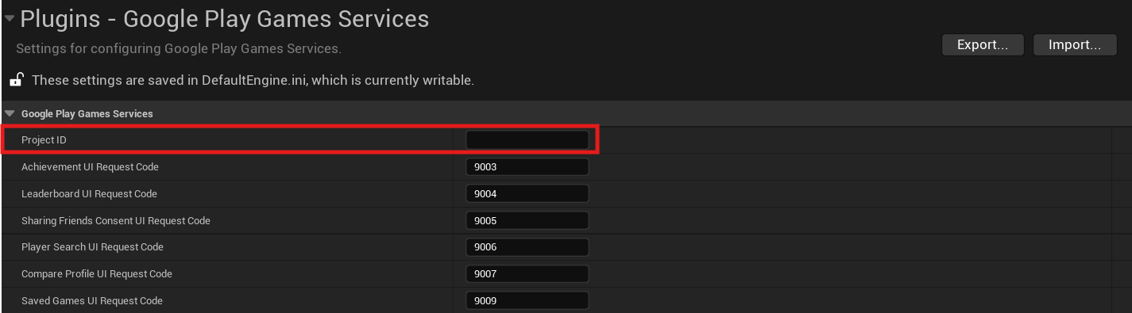
Task: Select the Project ID property label
Action: coord(44,140)
